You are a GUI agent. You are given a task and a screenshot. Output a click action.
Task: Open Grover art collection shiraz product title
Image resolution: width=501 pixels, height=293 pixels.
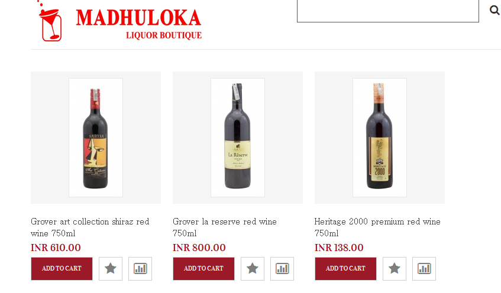point(90,227)
